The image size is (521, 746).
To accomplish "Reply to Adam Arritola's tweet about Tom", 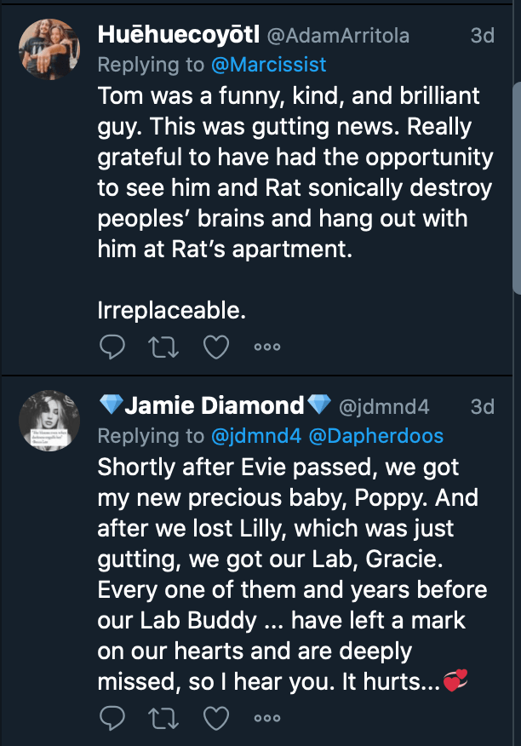I will (x=112, y=347).
